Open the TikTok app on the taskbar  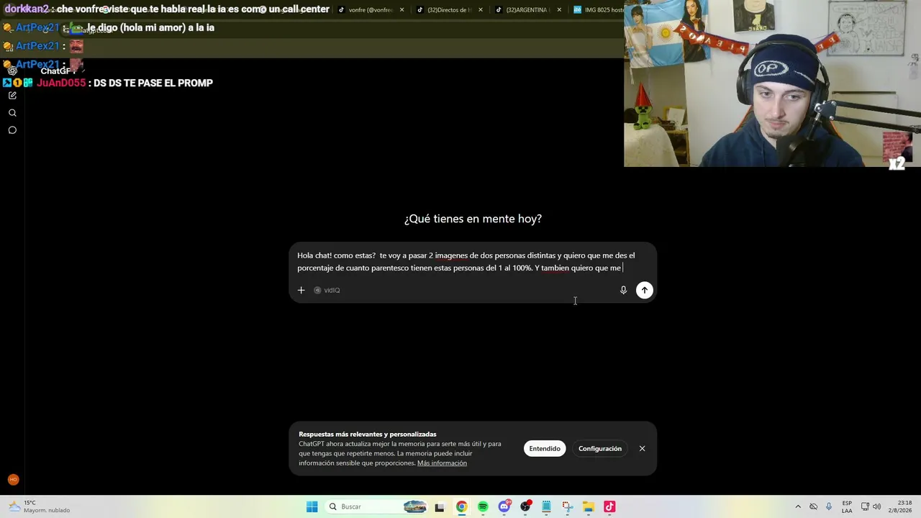(609, 506)
